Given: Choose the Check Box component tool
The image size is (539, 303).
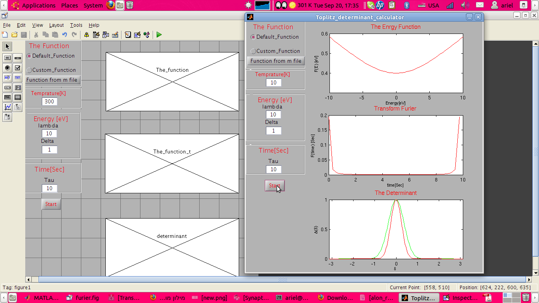Looking at the screenshot, I should click(x=18, y=67).
